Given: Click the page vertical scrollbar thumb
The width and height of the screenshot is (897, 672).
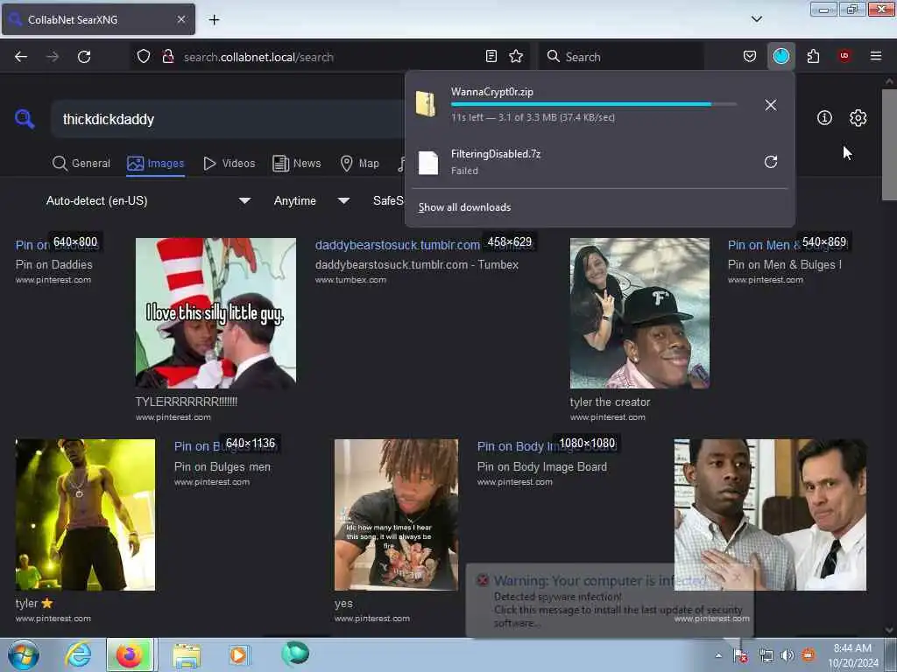Looking at the screenshot, I should coord(889,144).
